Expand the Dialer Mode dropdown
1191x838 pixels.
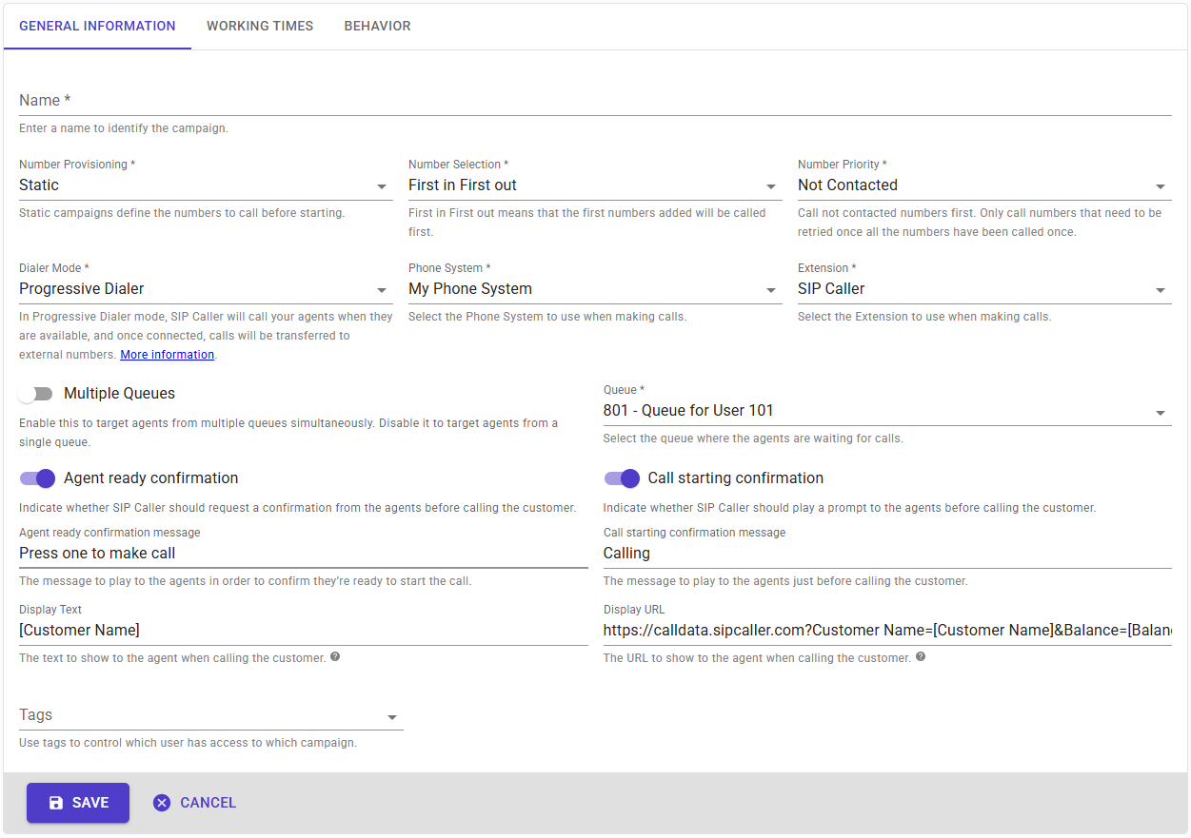(205, 289)
